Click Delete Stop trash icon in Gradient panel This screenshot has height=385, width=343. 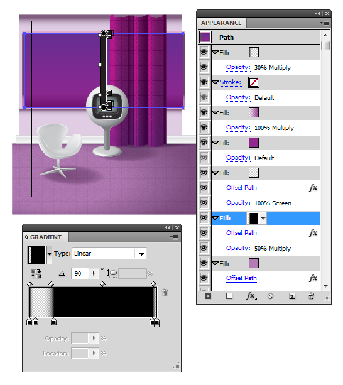165,293
